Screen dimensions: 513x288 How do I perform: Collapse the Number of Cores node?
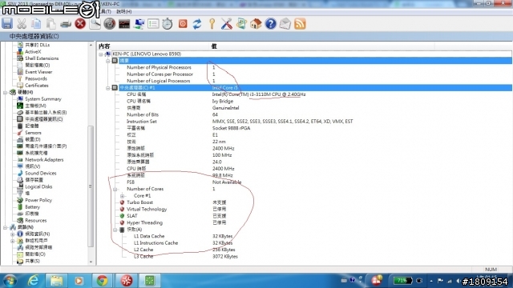click(115, 189)
